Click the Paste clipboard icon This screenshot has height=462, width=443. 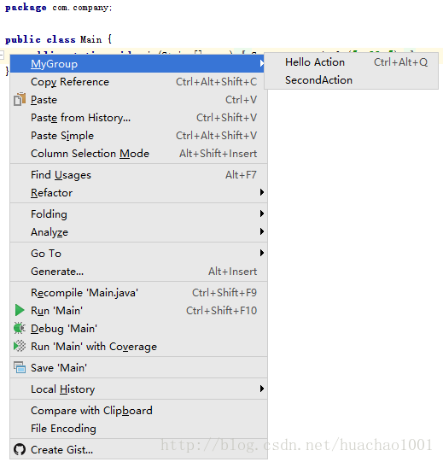[20, 99]
